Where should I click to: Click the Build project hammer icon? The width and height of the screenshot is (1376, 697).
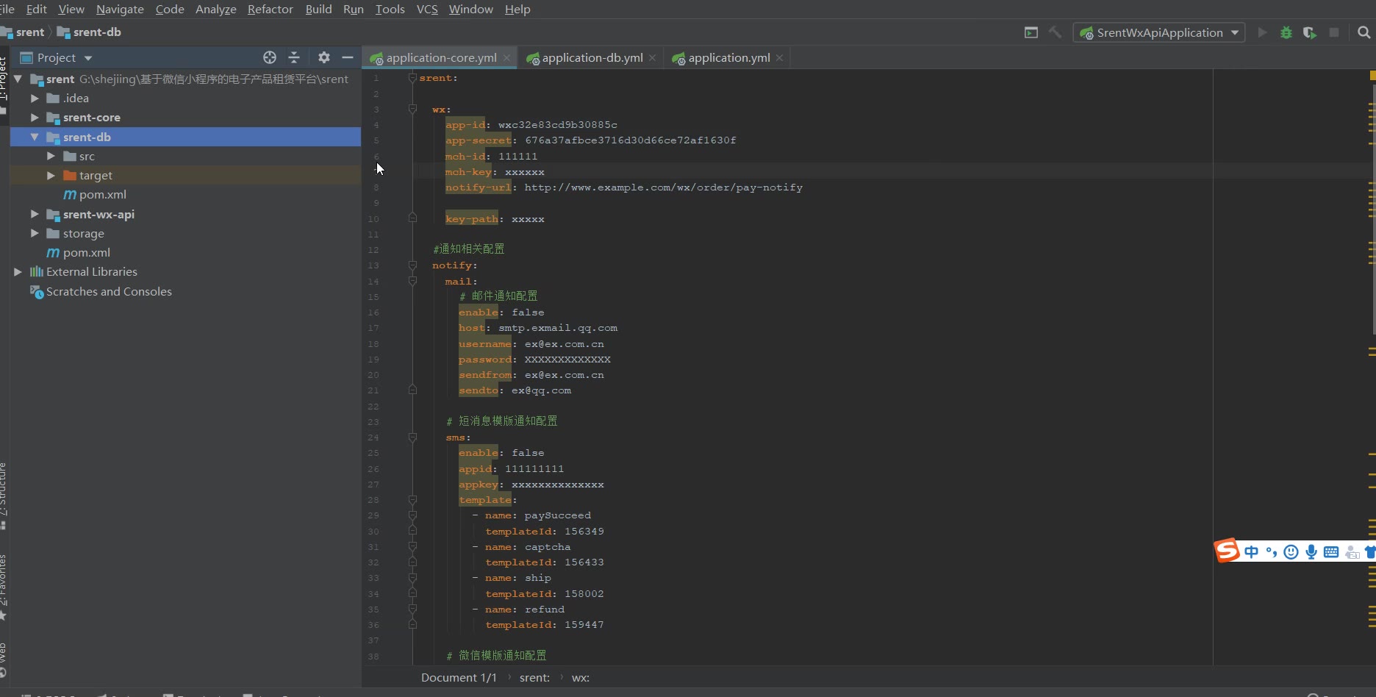click(1055, 32)
